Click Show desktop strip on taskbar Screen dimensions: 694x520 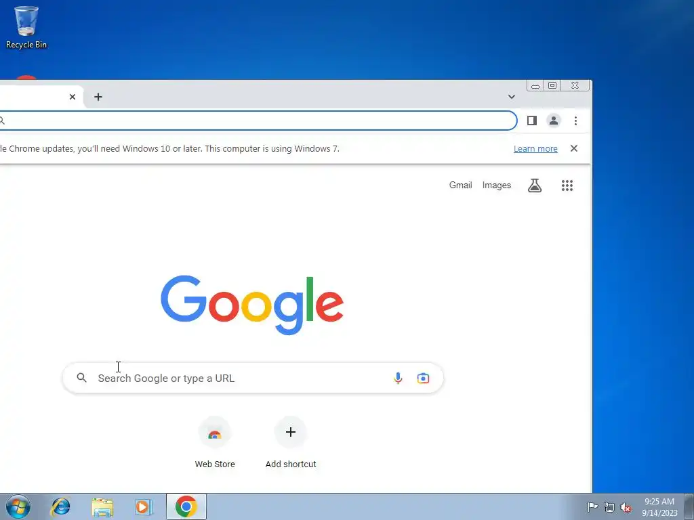[x=689, y=506]
